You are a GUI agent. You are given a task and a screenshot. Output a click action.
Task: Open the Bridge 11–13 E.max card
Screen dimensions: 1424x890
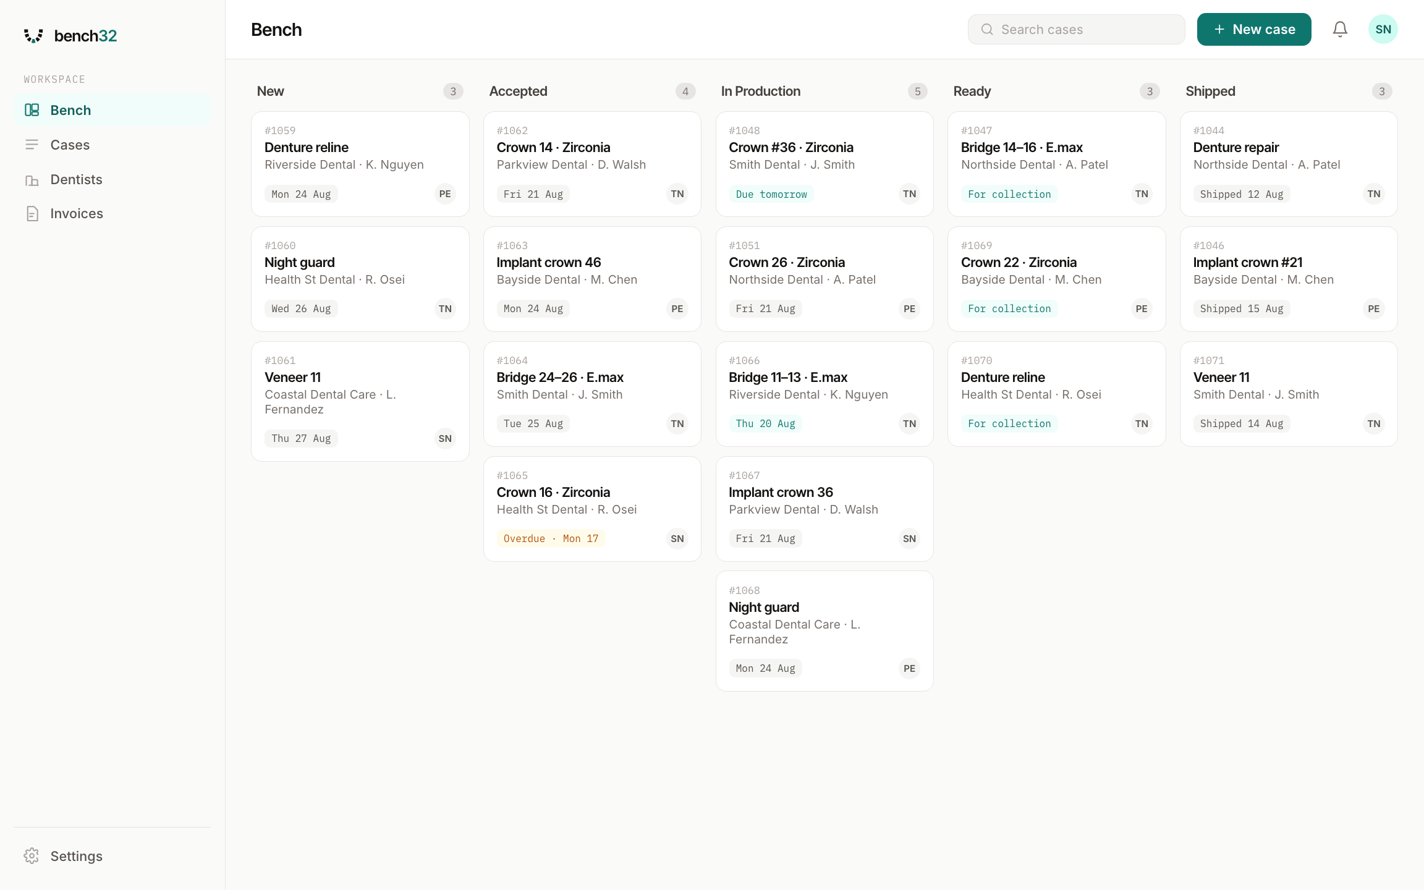pos(824,394)
